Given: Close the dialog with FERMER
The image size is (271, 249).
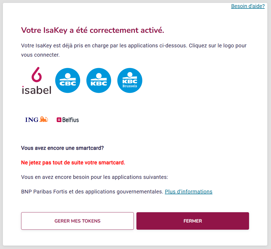Looking at the screenshot, I should 193,221.
